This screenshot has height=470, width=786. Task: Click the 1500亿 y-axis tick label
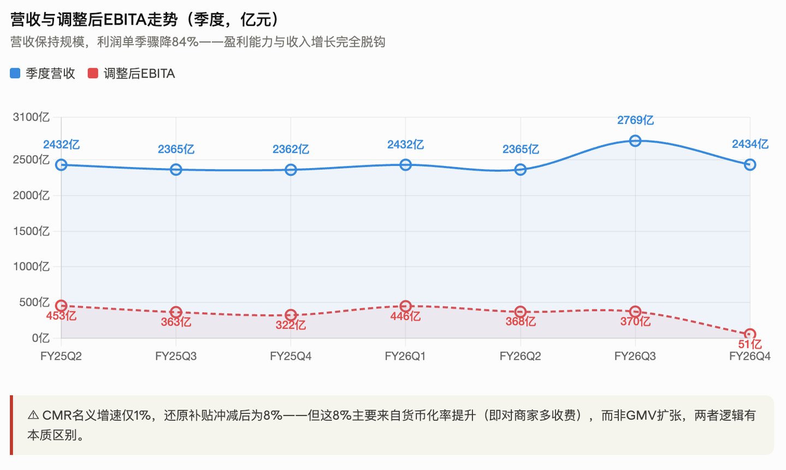pyautogui.click(x=31, y=231)
